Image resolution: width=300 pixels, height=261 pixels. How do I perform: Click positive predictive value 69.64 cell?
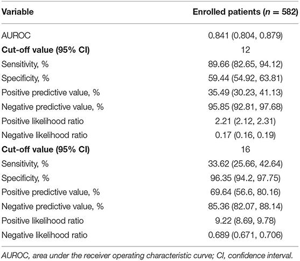tap(245, 192)
